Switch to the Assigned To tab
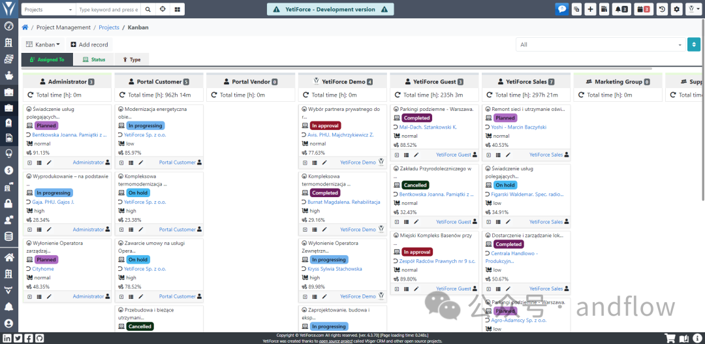Viewport: 705px width, 344px height. (x=47, y=59)
